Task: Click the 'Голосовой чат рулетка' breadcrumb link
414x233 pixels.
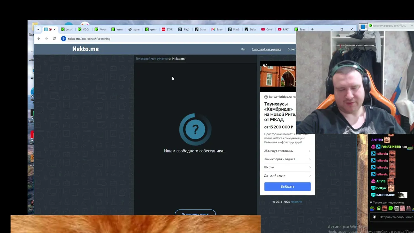Action: coord(152,59)
